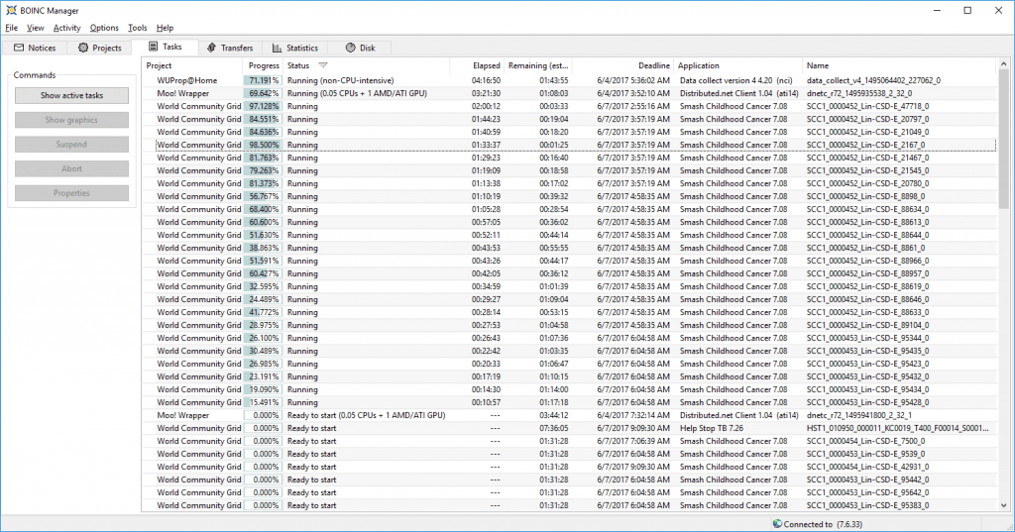
Task: Click the connection status globe icon
Action: pos(777,524)
